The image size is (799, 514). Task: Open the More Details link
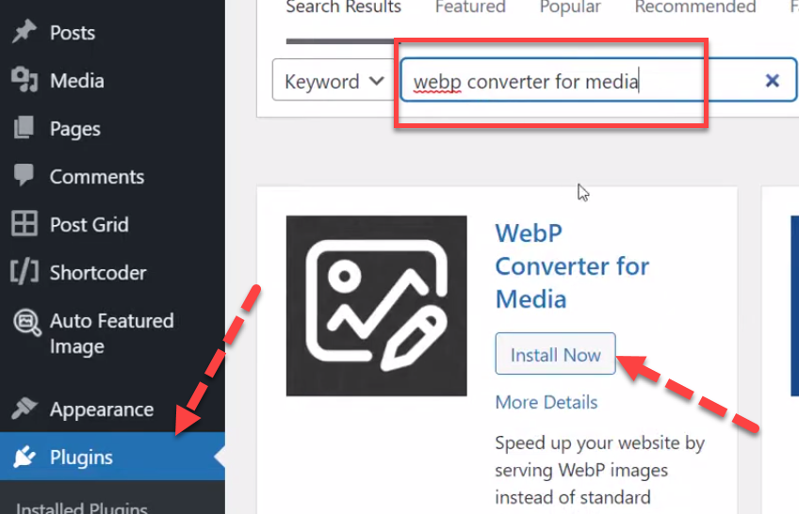546,402
